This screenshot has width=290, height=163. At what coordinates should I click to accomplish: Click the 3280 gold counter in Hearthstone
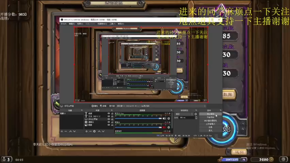[x=262, y=159]
